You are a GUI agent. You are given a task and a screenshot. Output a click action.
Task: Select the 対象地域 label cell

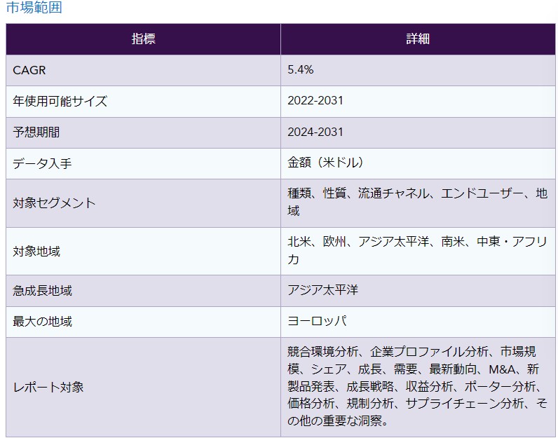36,251
